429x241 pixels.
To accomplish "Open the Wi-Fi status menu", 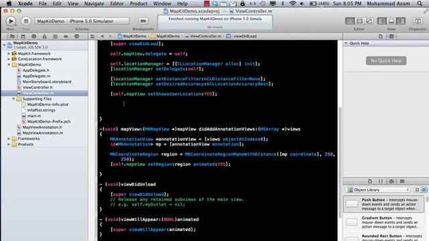I will (x=293, y=3).
